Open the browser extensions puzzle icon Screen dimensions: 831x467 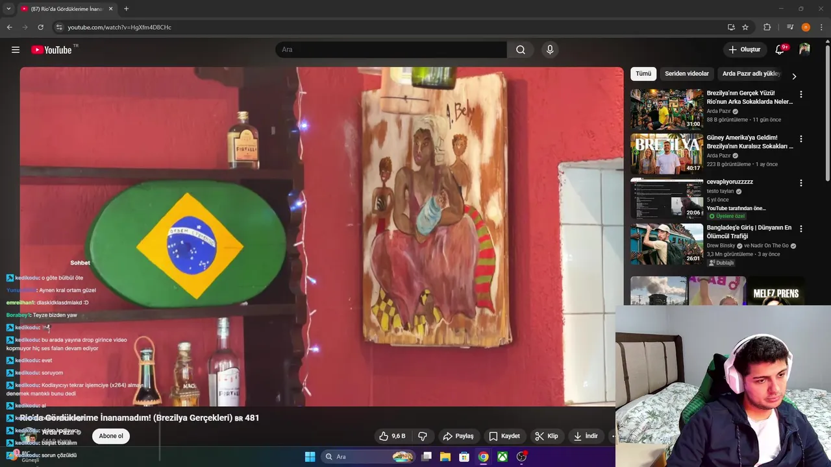[767, 27]
